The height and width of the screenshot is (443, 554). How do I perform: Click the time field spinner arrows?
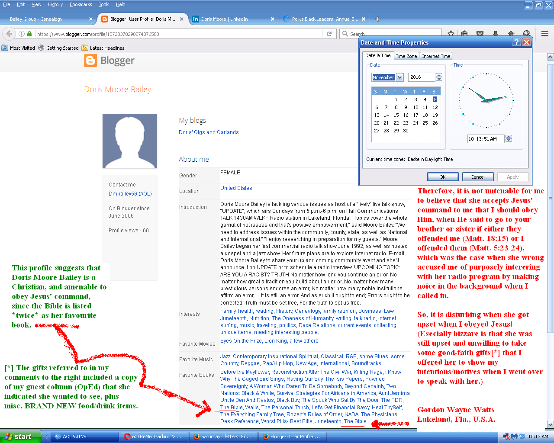coord(509,139)
